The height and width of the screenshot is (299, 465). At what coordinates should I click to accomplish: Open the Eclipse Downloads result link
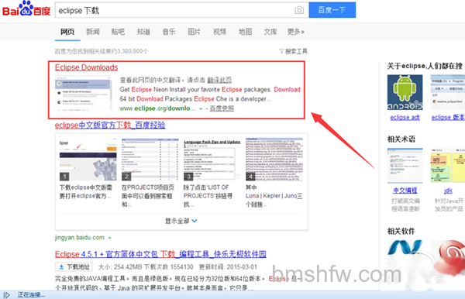(x=86, y=67)
